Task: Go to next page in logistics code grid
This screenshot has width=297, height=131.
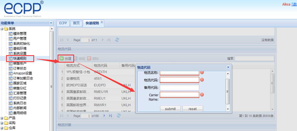Action: tap(104, 116)
